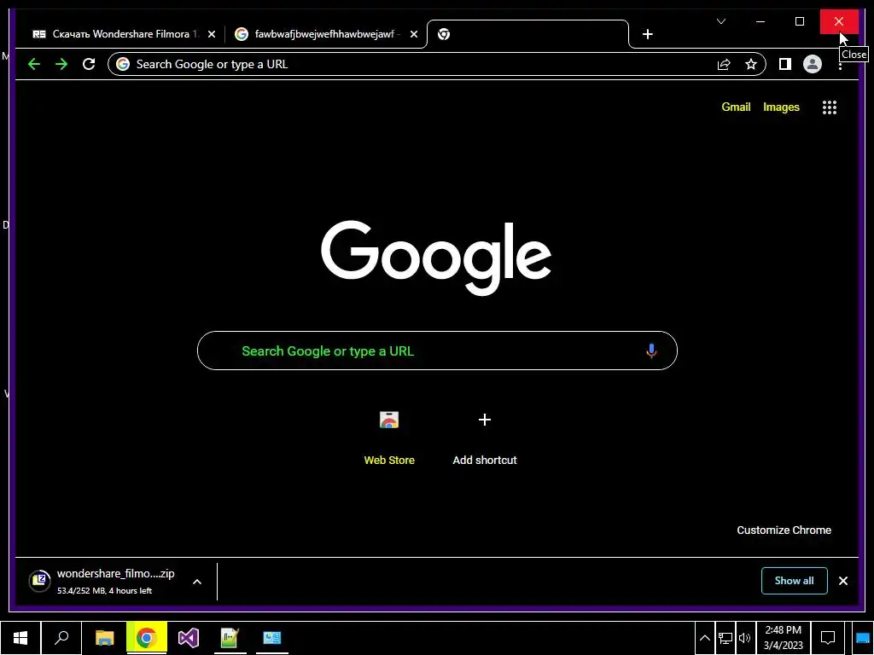This screenshot has height=655, width=874.
Task: Open the tab search dropdown arrow
Action: tap(720, 21)
